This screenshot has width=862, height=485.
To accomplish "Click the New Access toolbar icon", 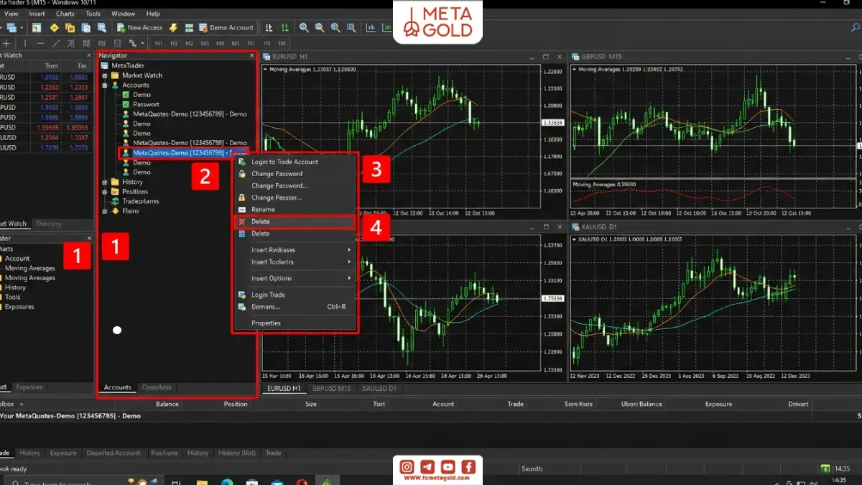I will point(121,28).
